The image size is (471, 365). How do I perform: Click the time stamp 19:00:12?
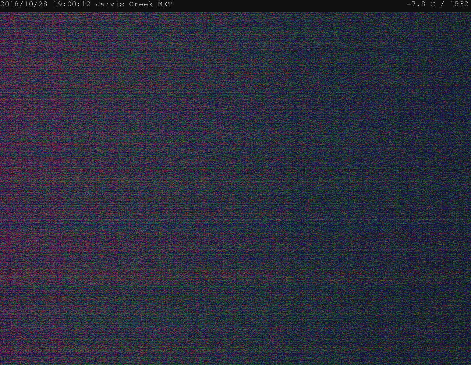(x=71, y=4)
